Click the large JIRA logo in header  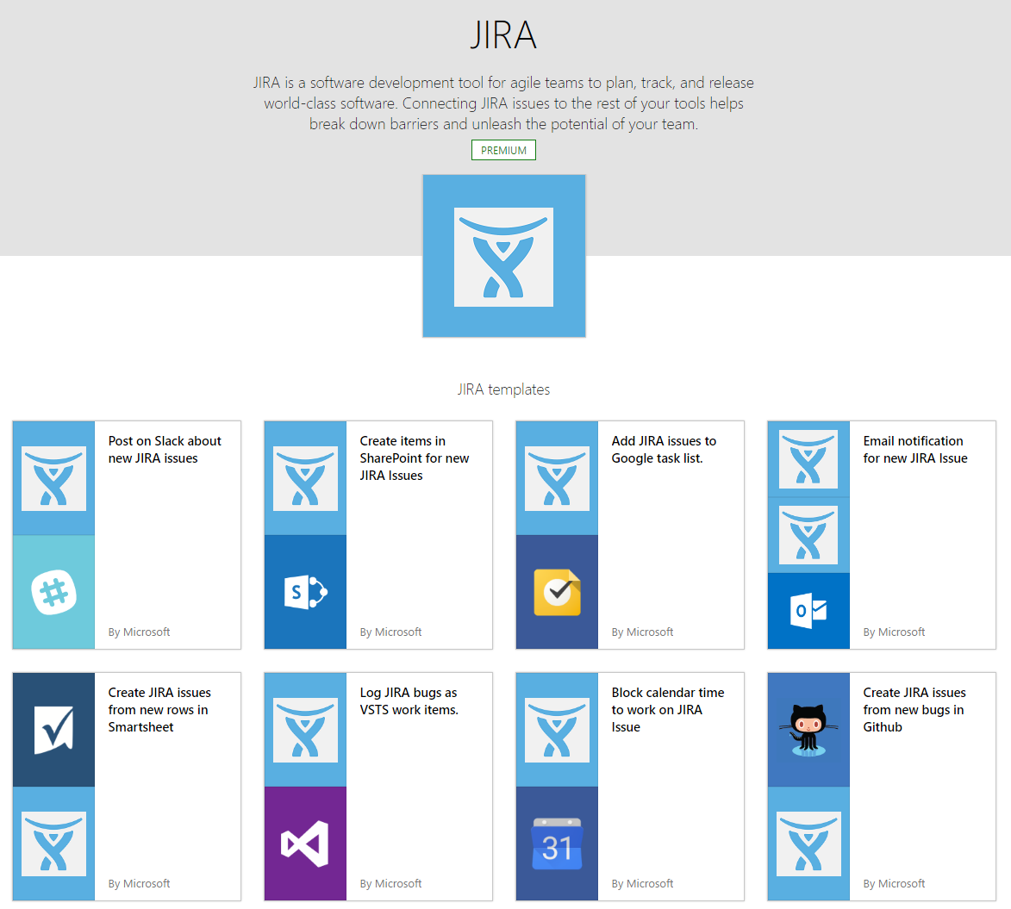pos(503,256)
